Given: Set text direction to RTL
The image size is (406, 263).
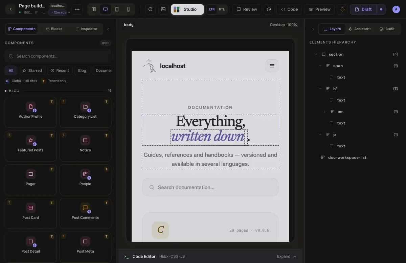Looking at the screenshot, I should [x=222, y=9].
